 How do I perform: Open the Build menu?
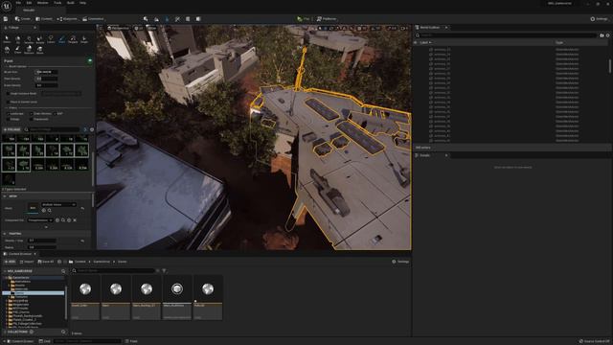click(70, 3)
